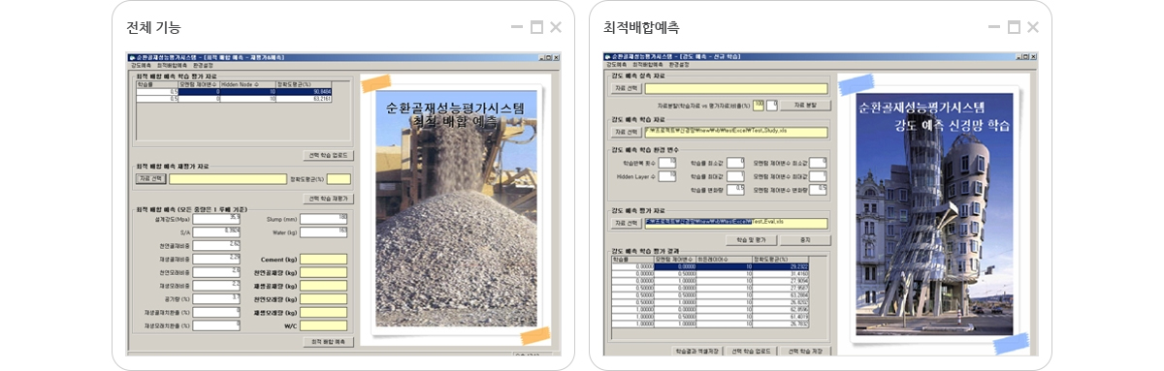
Task: Close the 전체 기능 panel
Action: (556, 27)
